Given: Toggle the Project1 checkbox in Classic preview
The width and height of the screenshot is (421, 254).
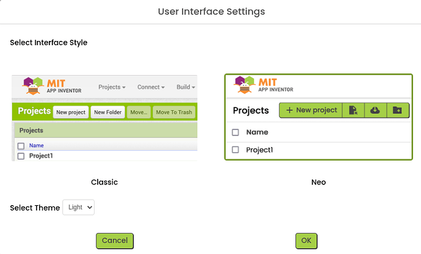Looking at the screenshot, I should 21,156.
